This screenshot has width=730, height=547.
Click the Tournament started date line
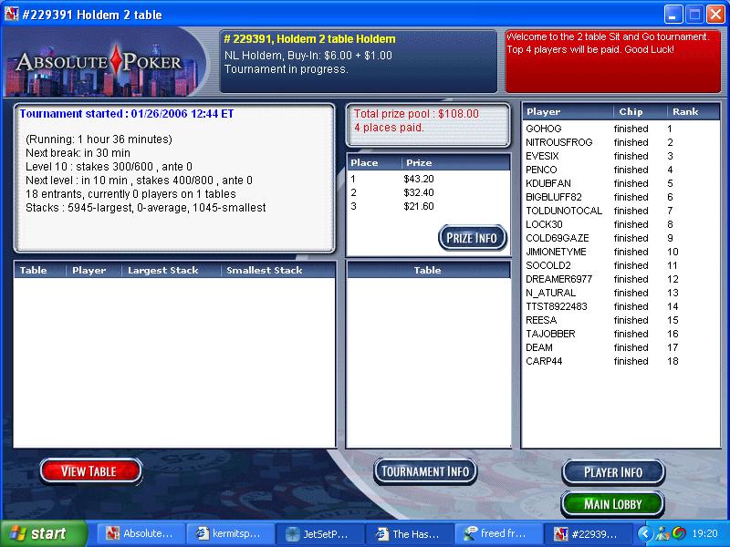(127, 114)
